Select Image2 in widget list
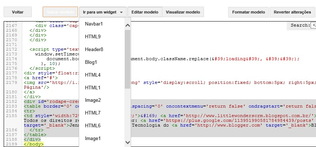The height and width of the screenshot is (147, 316). [102, 100]
